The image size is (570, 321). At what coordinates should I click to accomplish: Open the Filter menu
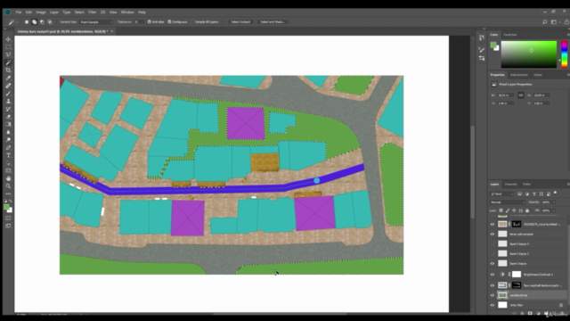pos(93,12)
